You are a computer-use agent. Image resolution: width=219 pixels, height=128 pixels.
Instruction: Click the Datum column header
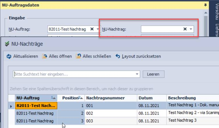click(x=146, y=98)
